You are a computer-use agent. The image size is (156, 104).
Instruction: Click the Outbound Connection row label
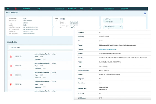(x=84, y=71)
